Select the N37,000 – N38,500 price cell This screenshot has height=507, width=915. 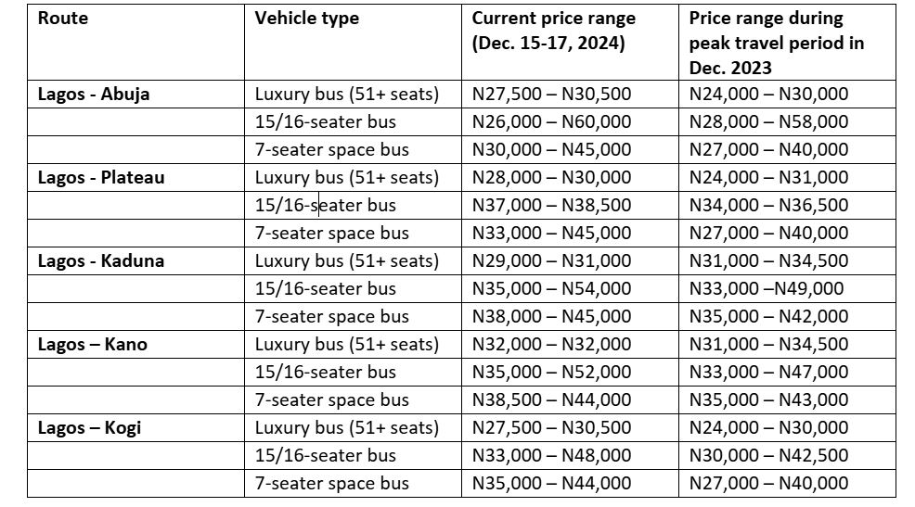(551, 205)
